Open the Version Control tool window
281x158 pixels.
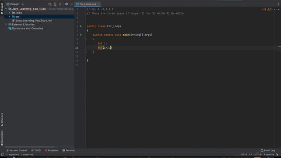[x=17, y=151]
